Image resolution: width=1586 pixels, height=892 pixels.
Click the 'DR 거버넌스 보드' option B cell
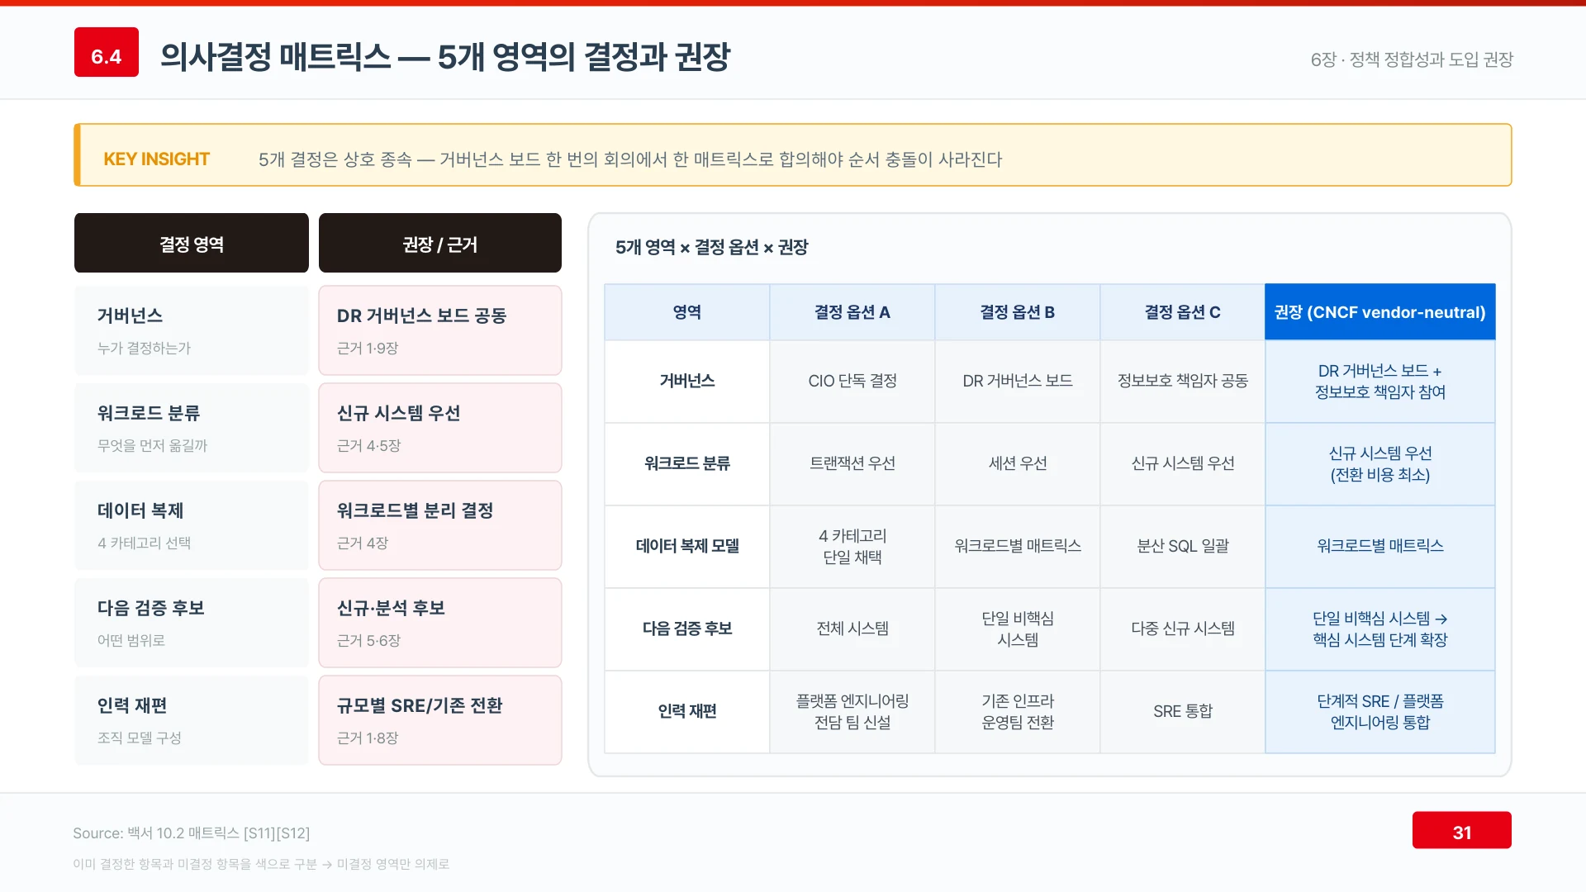[1018, 382]
